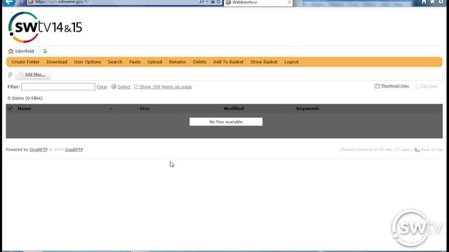Open Show Basket in the toolbar
The width and height of the screenshot is (449, 252).
264,62
